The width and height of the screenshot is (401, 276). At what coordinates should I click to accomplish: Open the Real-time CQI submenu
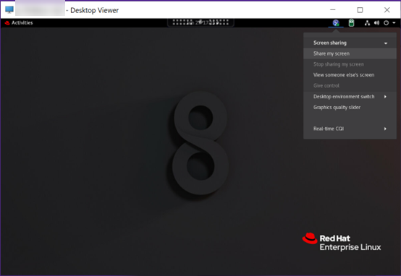350,129
